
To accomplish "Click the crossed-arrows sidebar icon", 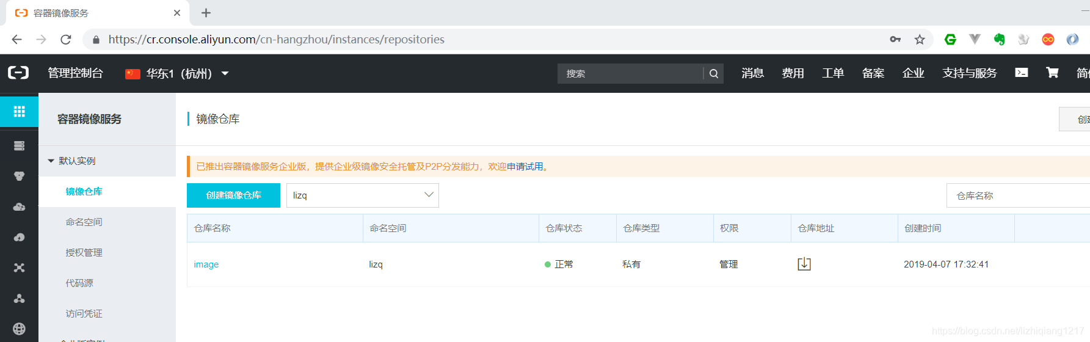I will (19, 267).
